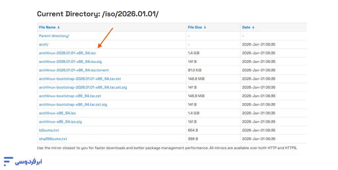Open the sha256sums.txt file

click(x=53, y=139)
